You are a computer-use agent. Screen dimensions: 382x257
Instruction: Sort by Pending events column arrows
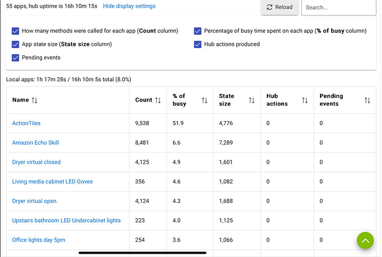[368, 100]
